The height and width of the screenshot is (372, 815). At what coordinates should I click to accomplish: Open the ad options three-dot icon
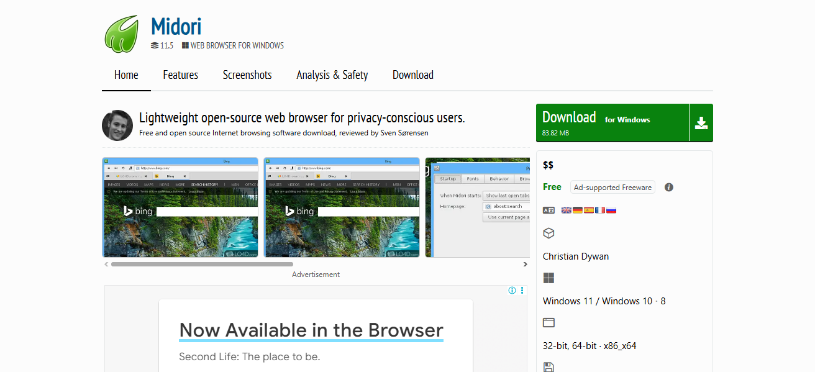(x=522, y=291)
